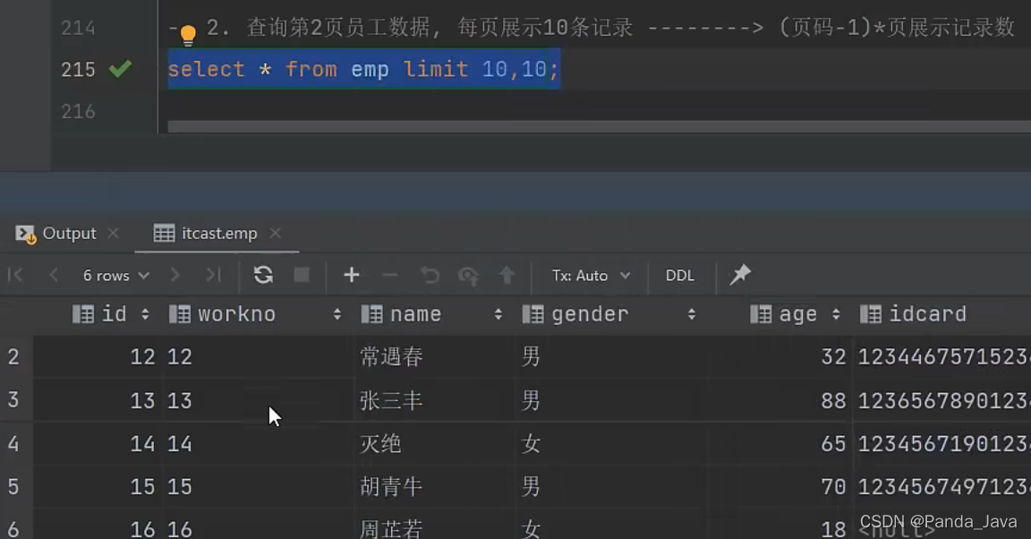This screenshot has height=539, width=1031.
Task: Switch to the Output tab
Action: pyautogui.click(x=69, y=233)
